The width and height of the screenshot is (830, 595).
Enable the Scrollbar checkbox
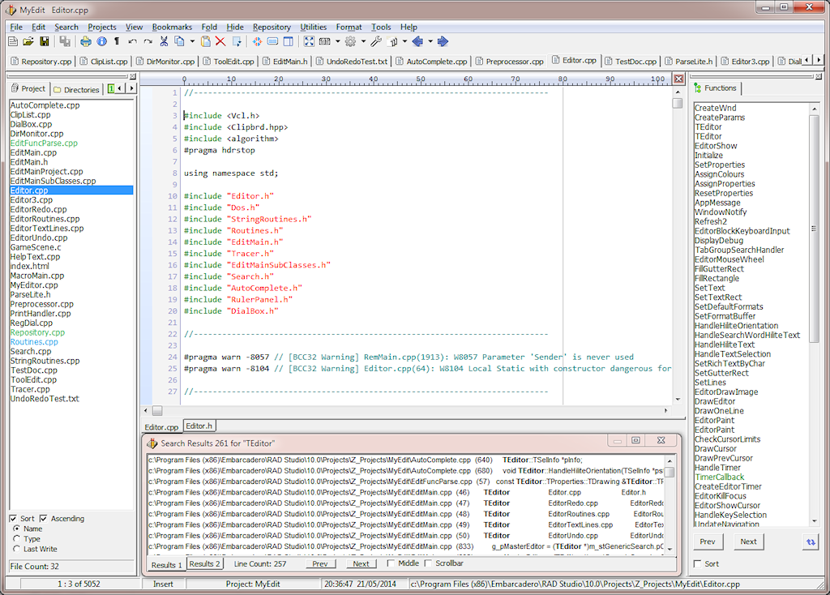coord(428,563)
